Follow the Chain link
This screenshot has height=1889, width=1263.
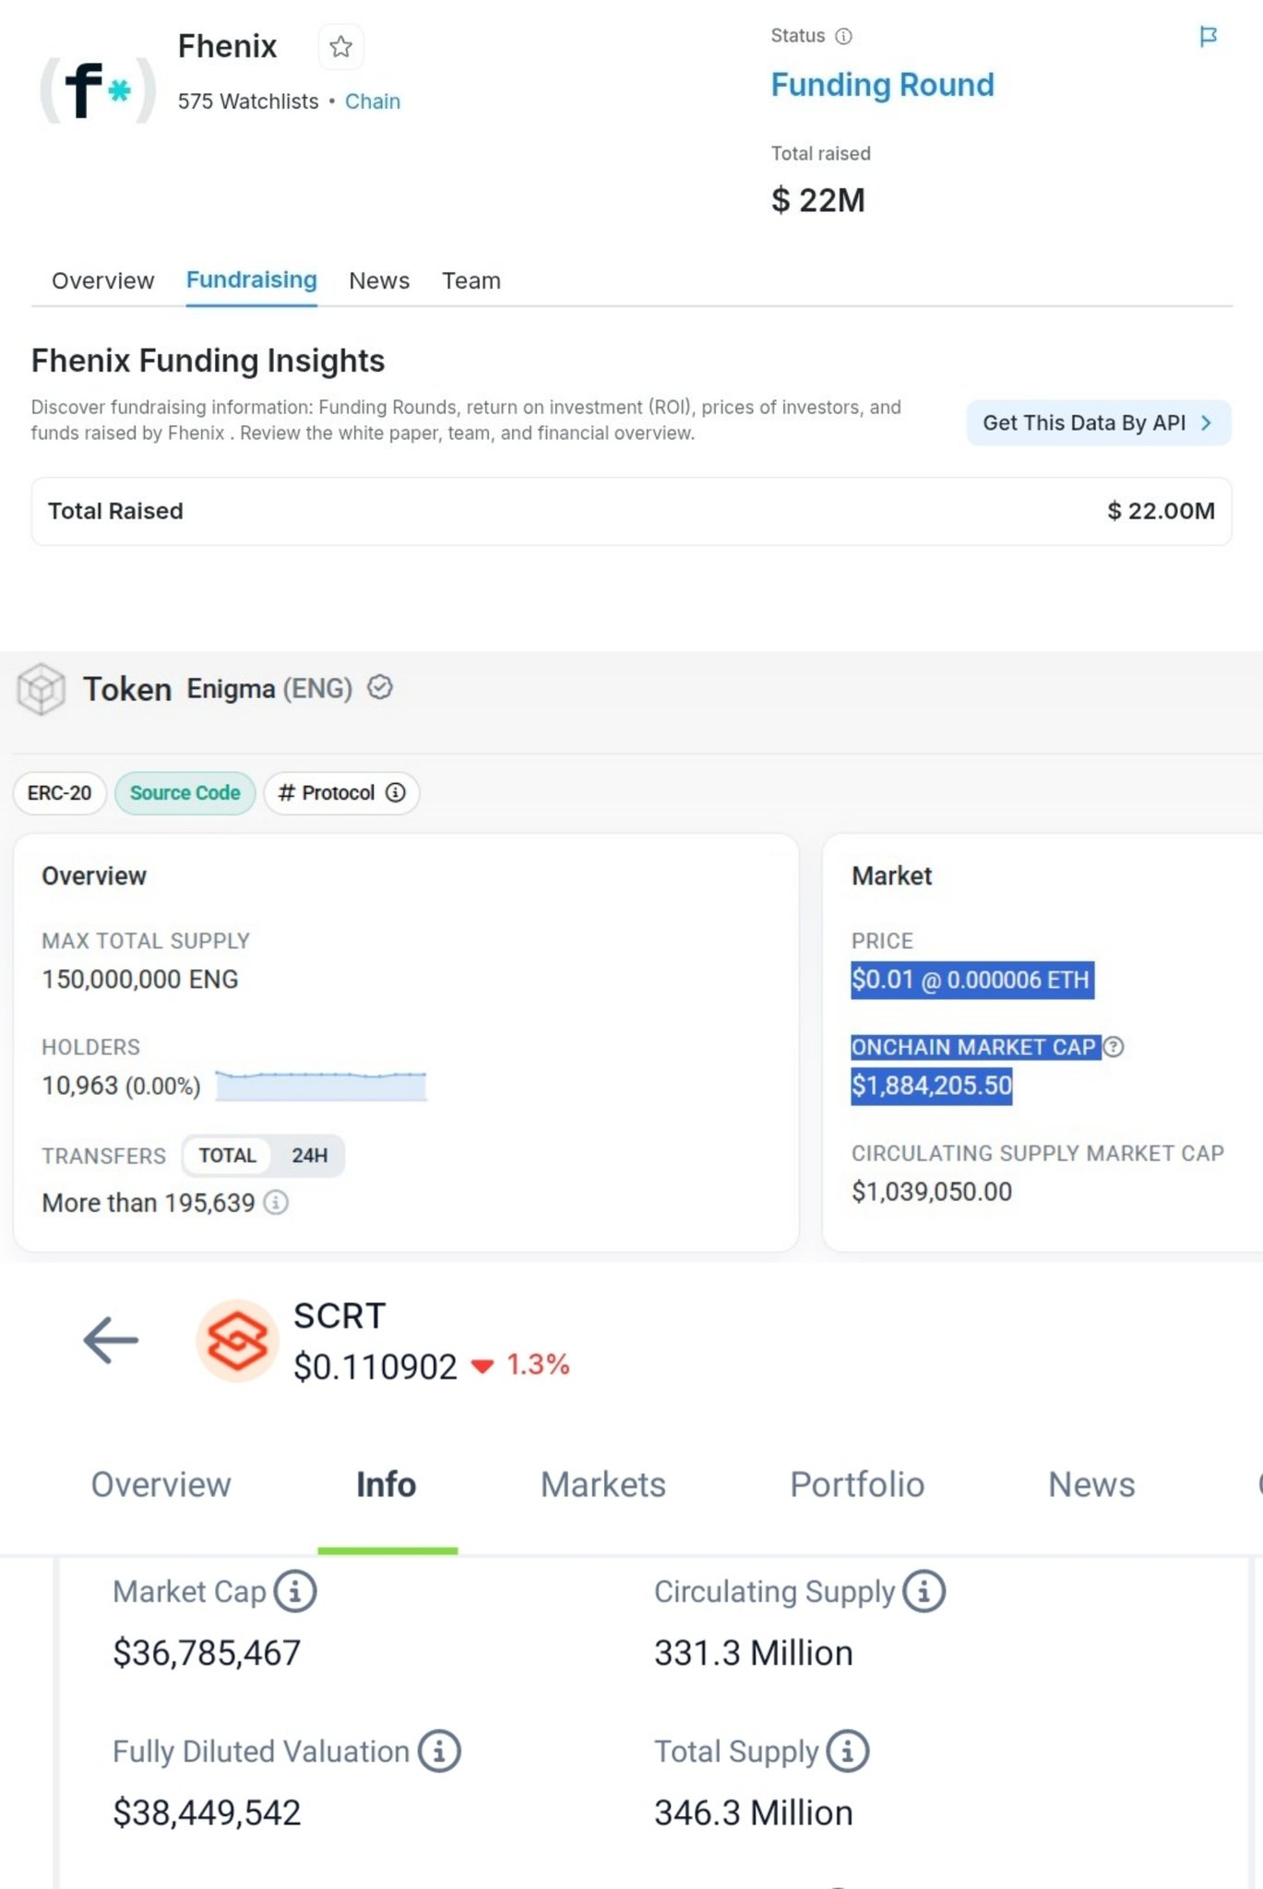[372, 101]
